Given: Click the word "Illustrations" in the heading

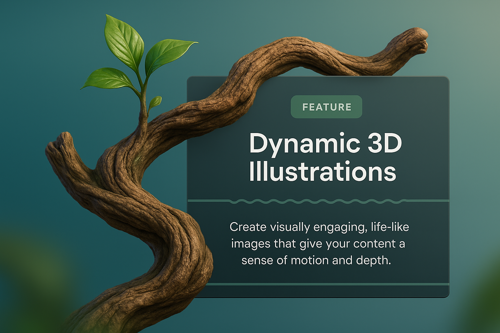Looking at the screenshot, I should [x=322, y=171].
